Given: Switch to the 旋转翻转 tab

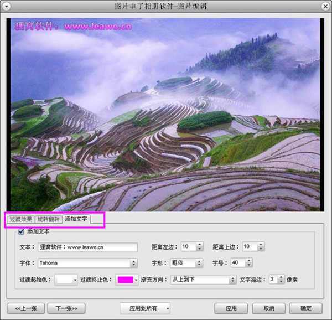Looking at the screenshot, I should click(48, 219).
